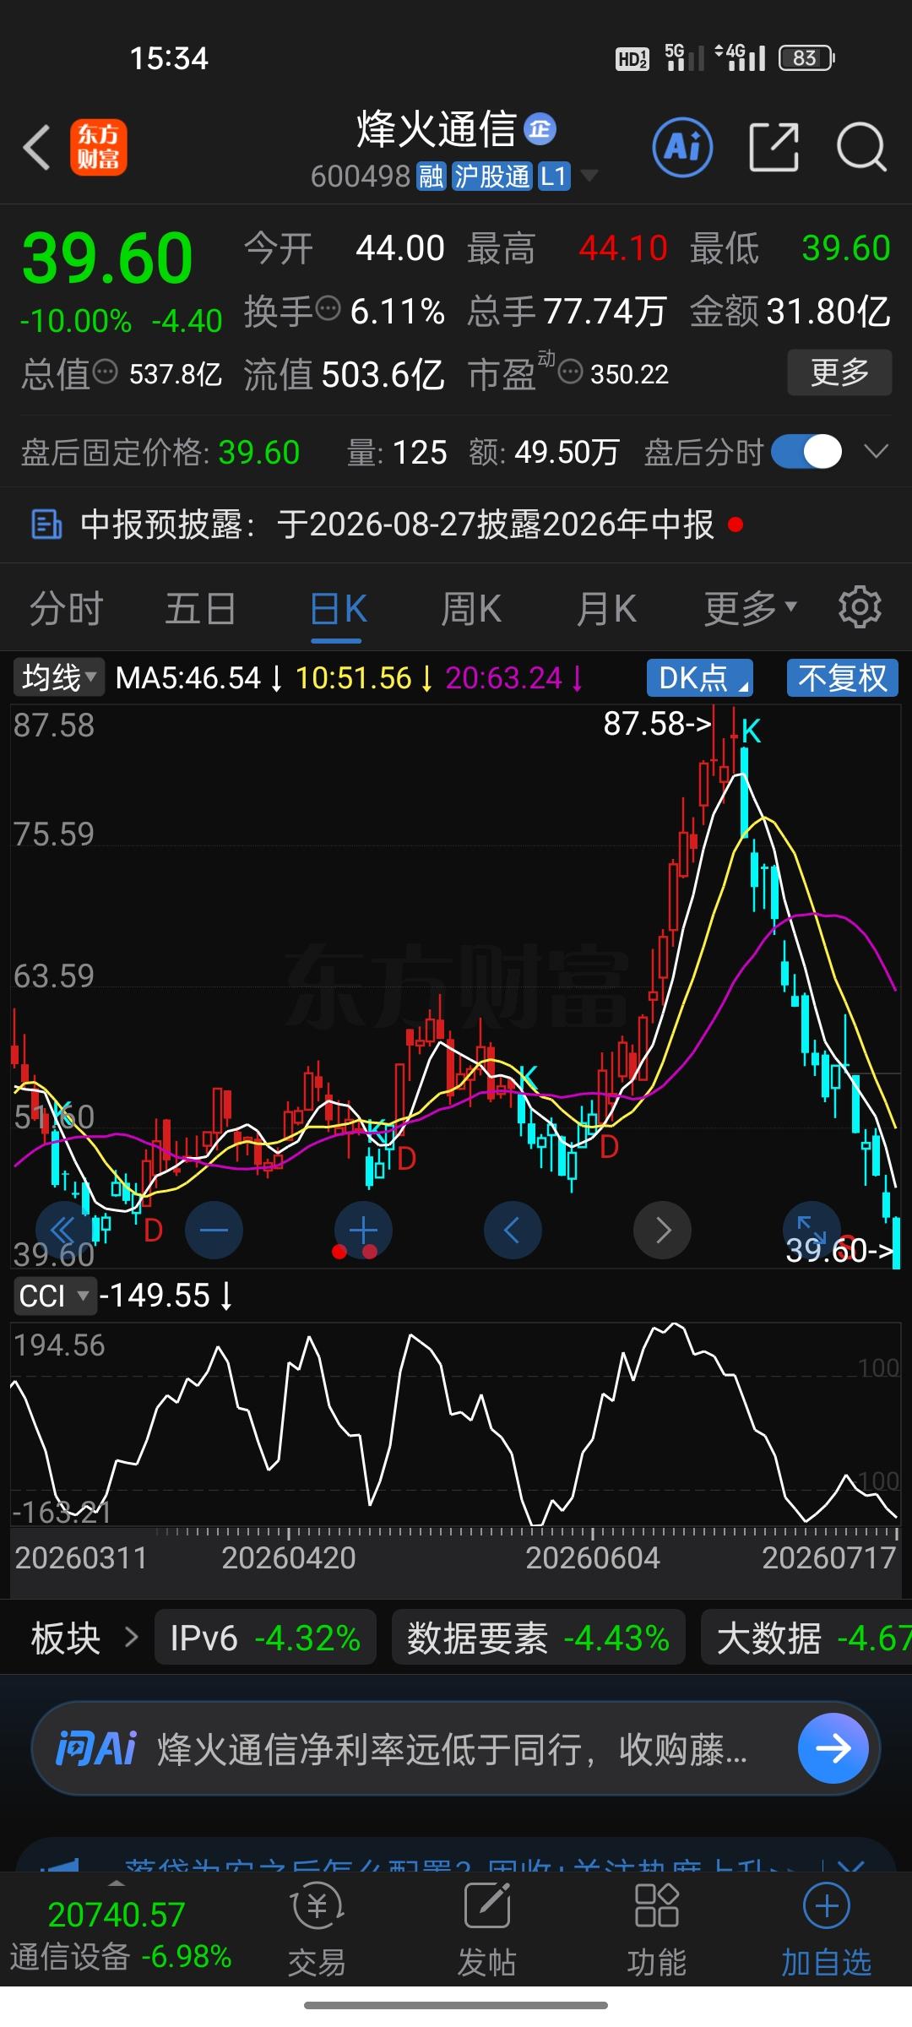Tap the K-line candlestick chart area
The height and width of the screenshot is (2027, 912).
[x=456, y=985]
